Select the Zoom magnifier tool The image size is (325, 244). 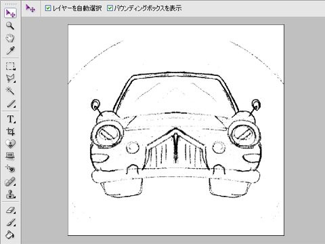10,26
